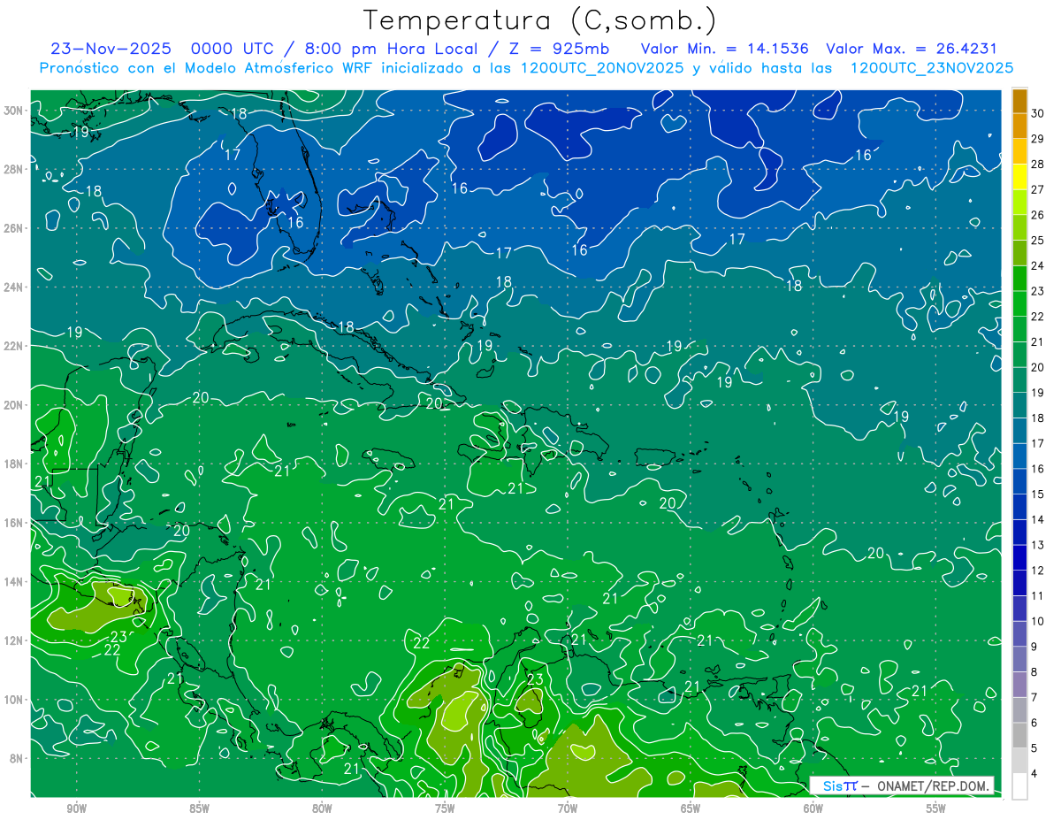Click the title 'Temperatura (C,somb.)'
The height and width of the screenshot is (820, 1061).
[541, 20]
